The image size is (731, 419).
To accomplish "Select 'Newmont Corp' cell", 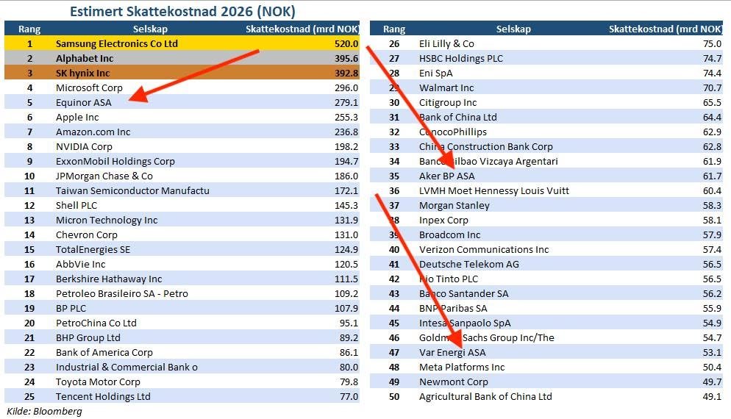I will point(453,382).
